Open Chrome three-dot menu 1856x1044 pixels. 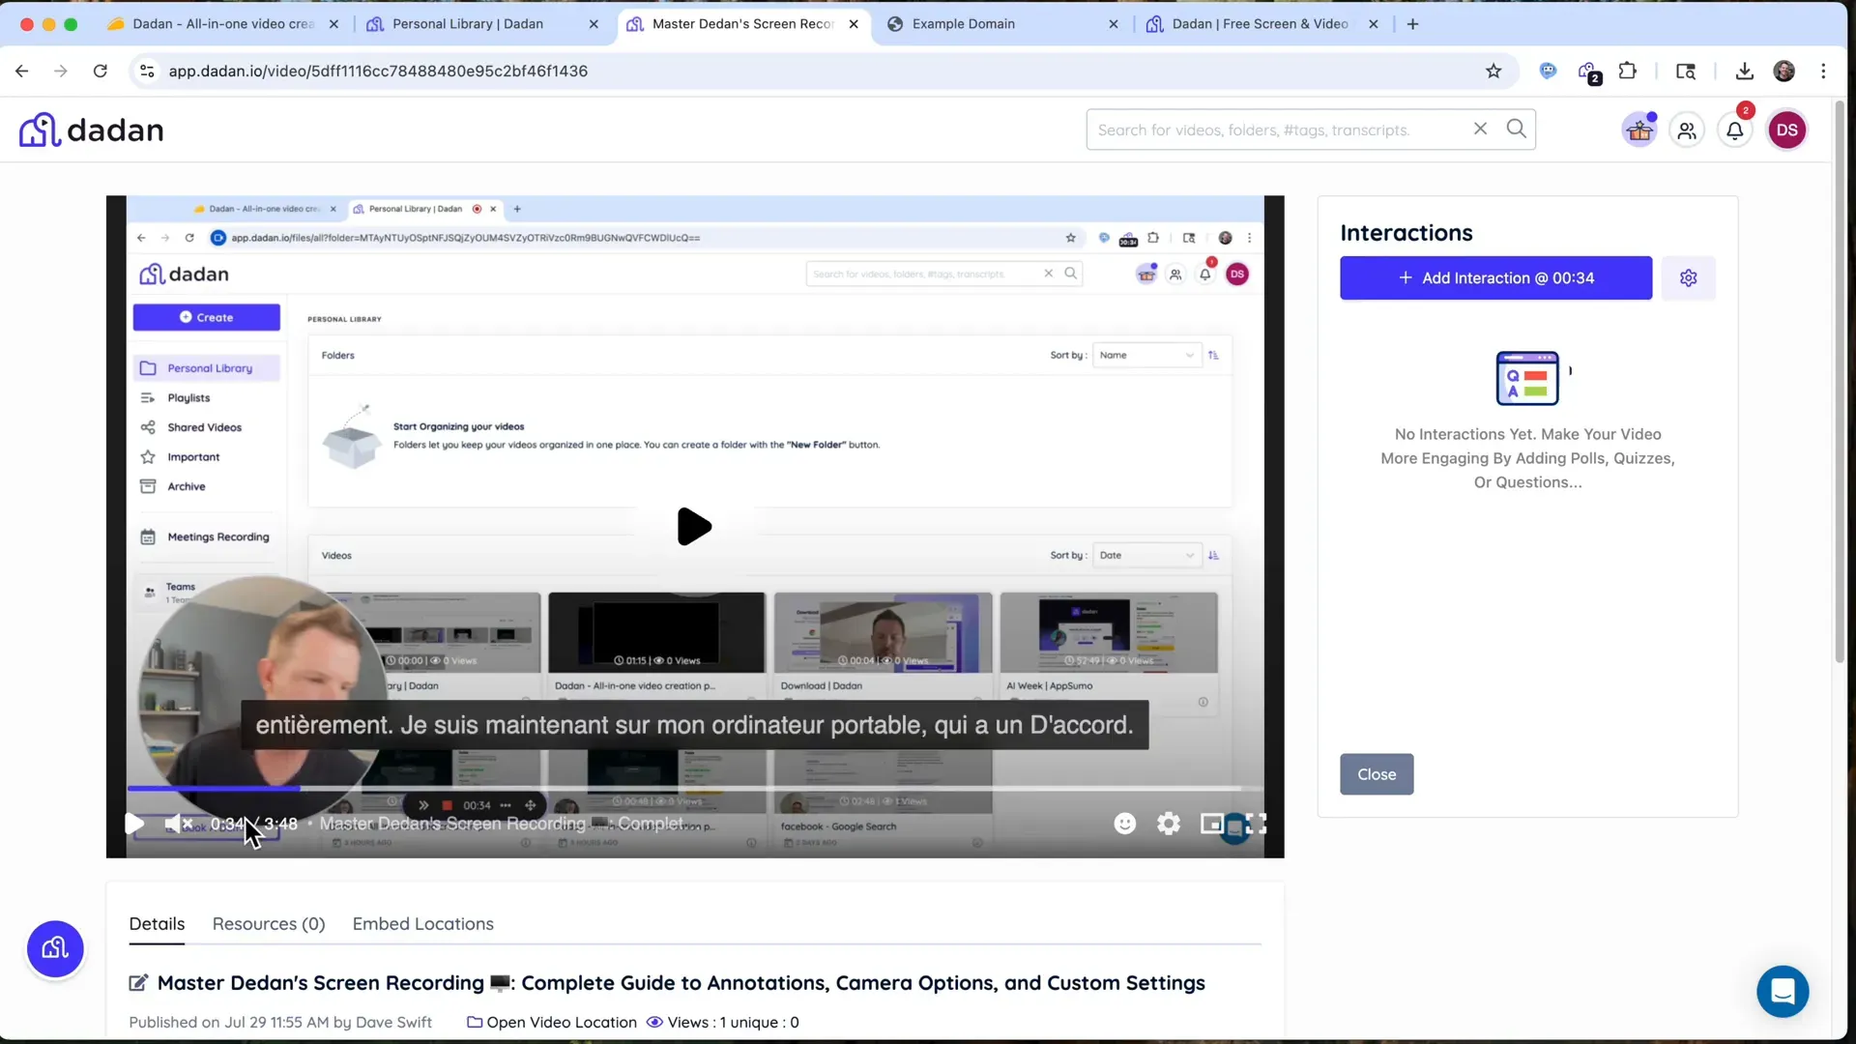pos(1823,71)
